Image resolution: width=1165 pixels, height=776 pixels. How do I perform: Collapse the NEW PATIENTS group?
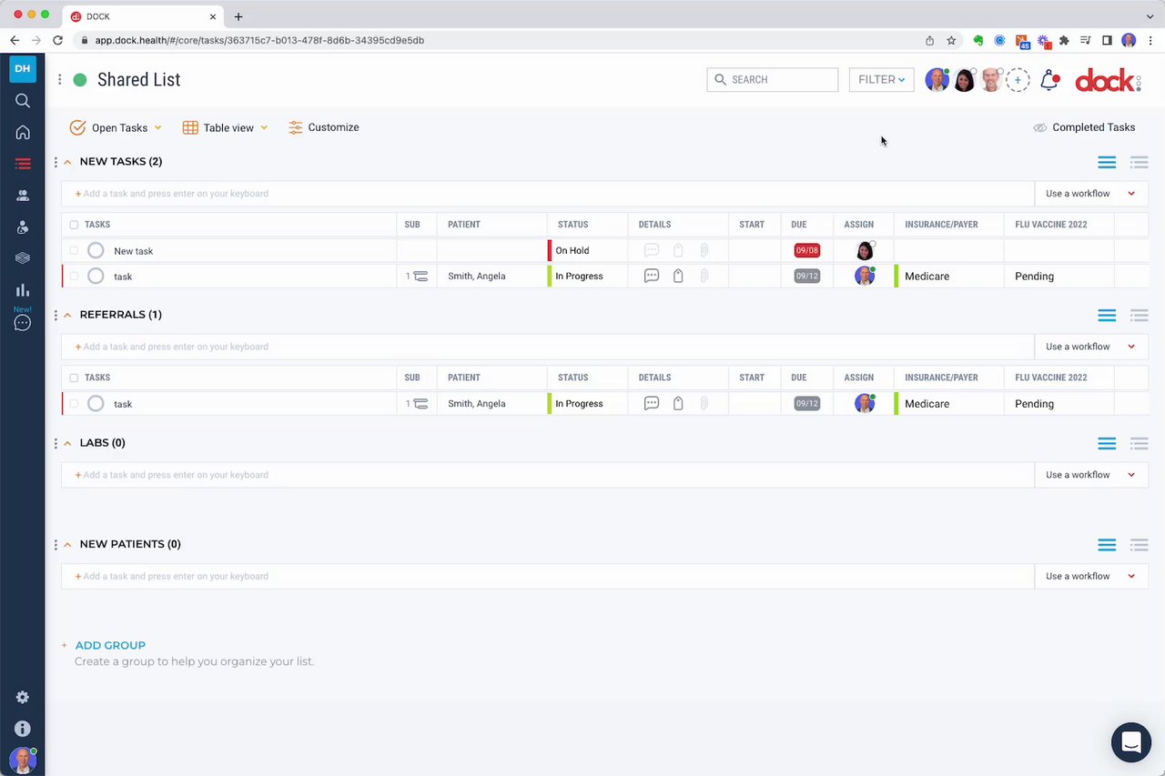(x=67, y=544)
